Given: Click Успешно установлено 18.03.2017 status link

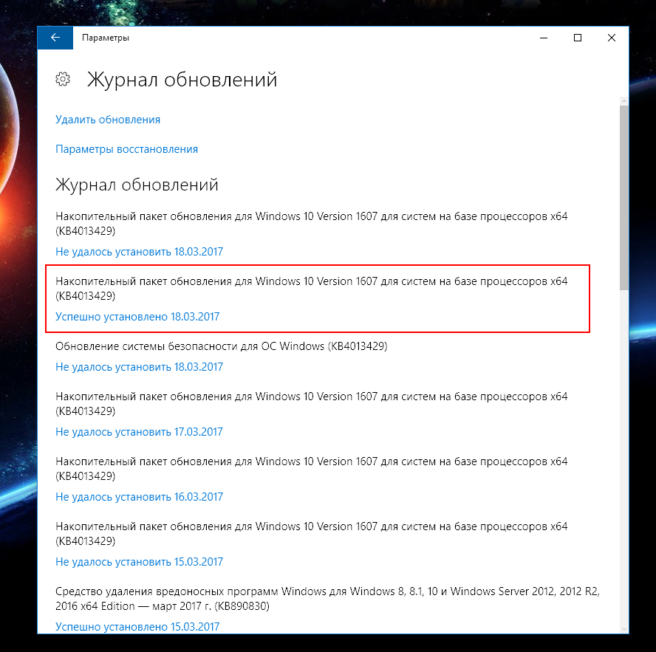Looking at the screenshot, I should point(137,317).
